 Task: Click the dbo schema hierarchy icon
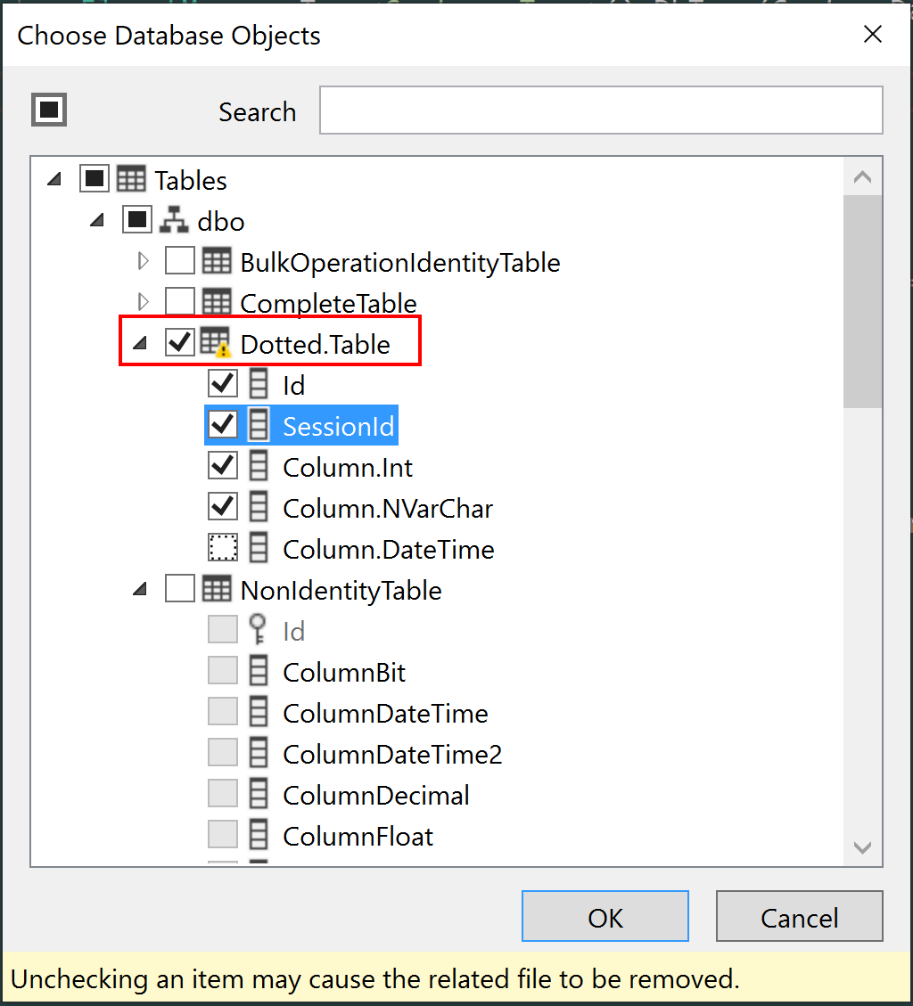pyautogui.click(x=175, y=220)
